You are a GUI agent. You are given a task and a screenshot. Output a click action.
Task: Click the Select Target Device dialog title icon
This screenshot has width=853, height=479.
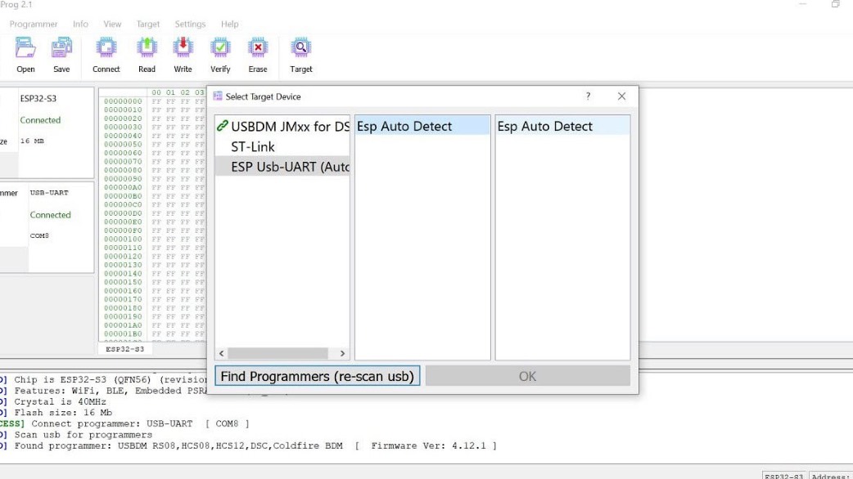[218, 96]
